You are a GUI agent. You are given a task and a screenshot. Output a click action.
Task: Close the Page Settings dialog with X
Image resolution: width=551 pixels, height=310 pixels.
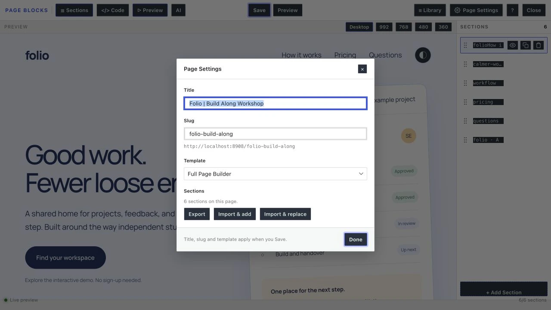pyautogui.click(x=362, y=69)
